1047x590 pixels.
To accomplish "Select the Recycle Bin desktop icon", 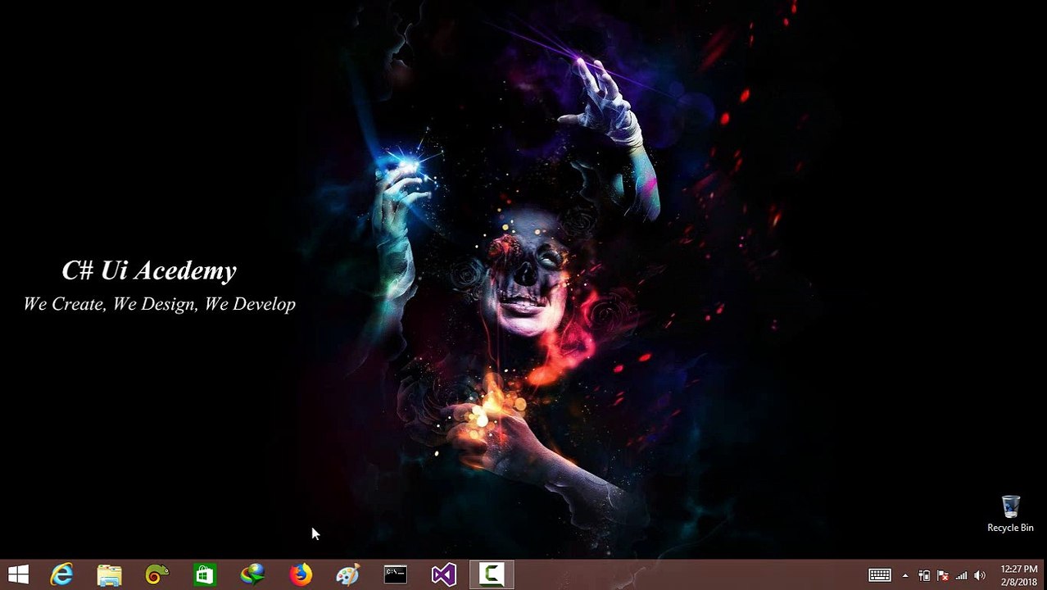I will pyautogui.click(x=1010, y=514).
